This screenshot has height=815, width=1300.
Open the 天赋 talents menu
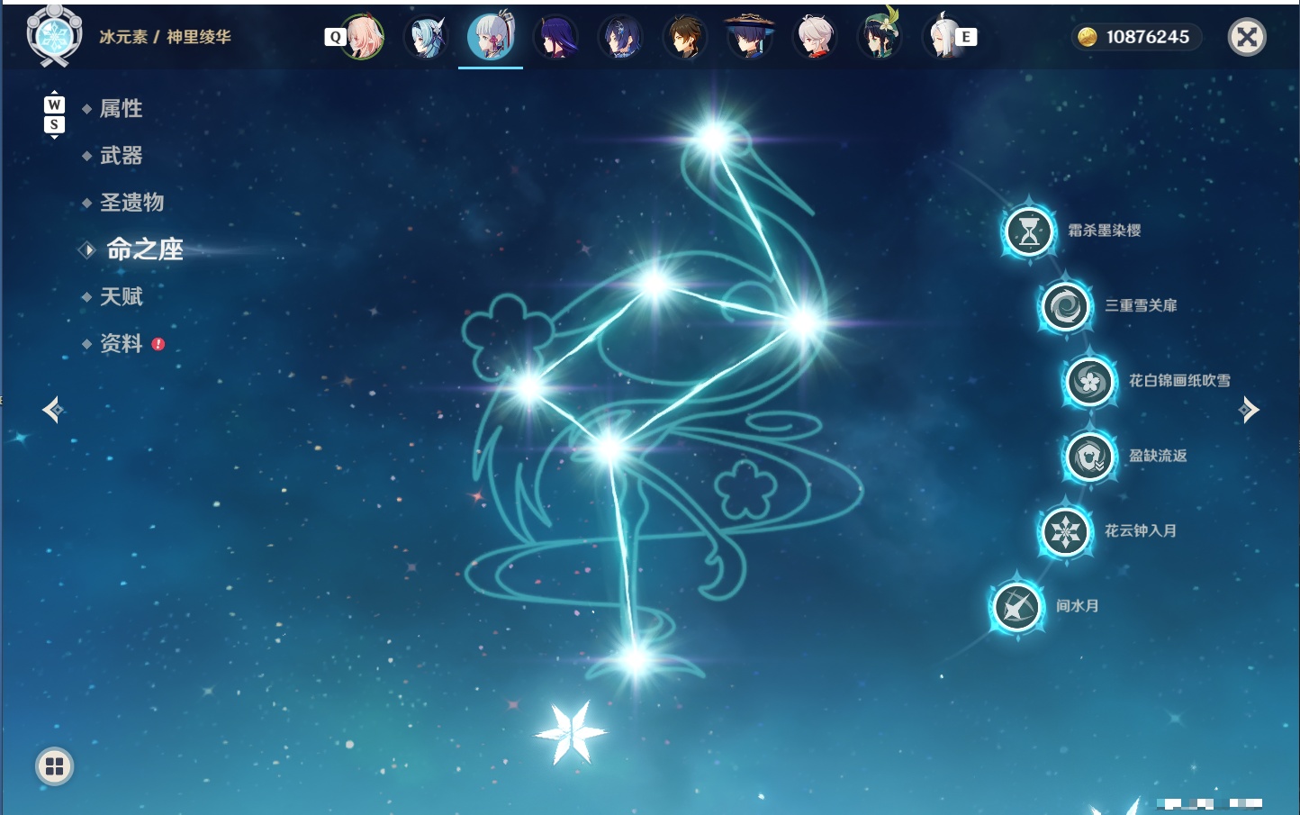point(121,296)
